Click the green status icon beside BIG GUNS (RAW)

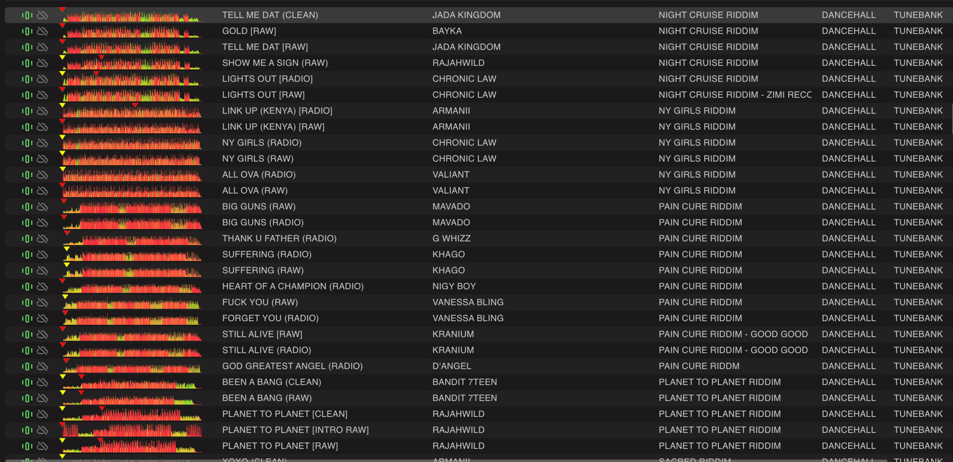click(x=27, y=207)
